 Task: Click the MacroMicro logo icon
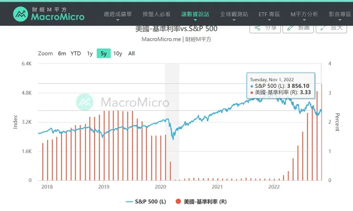(x=20, y=13)
